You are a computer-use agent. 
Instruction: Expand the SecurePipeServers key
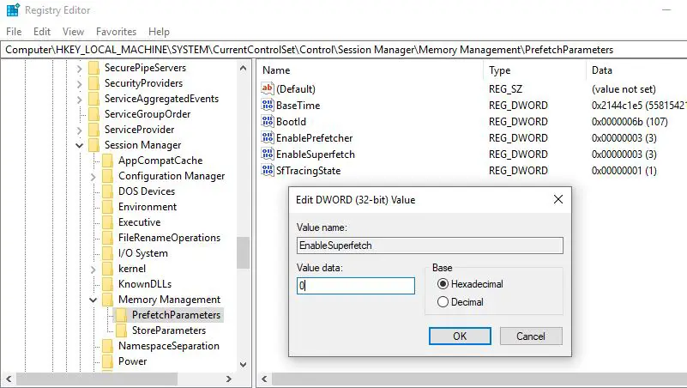click(79, 69)
